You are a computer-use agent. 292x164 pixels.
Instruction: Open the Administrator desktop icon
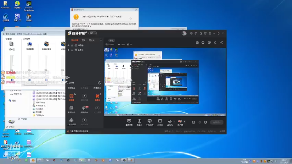[5, 5]
